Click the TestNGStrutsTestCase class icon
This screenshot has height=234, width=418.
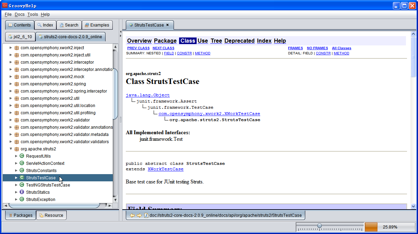click(22, 185)
